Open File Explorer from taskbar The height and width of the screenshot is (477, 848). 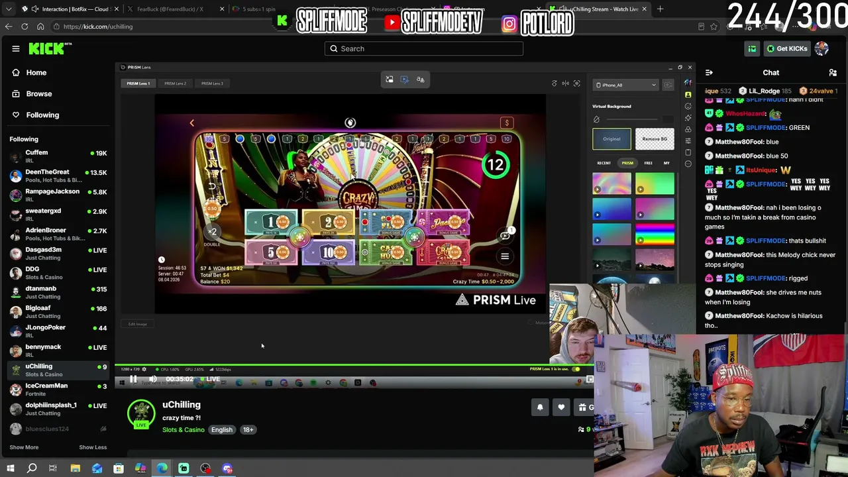[76, 468]
